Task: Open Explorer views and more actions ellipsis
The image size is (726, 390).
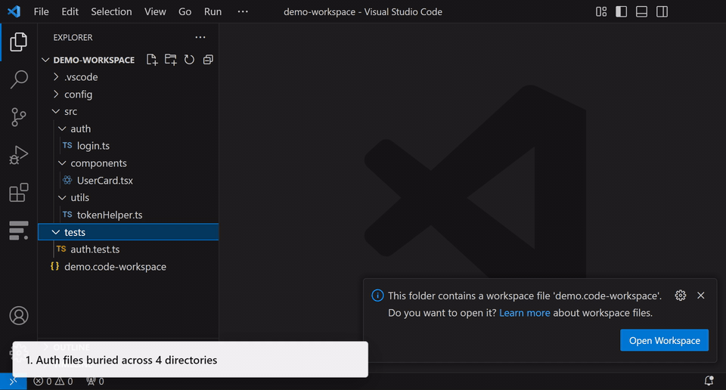Action: (200, 38)
